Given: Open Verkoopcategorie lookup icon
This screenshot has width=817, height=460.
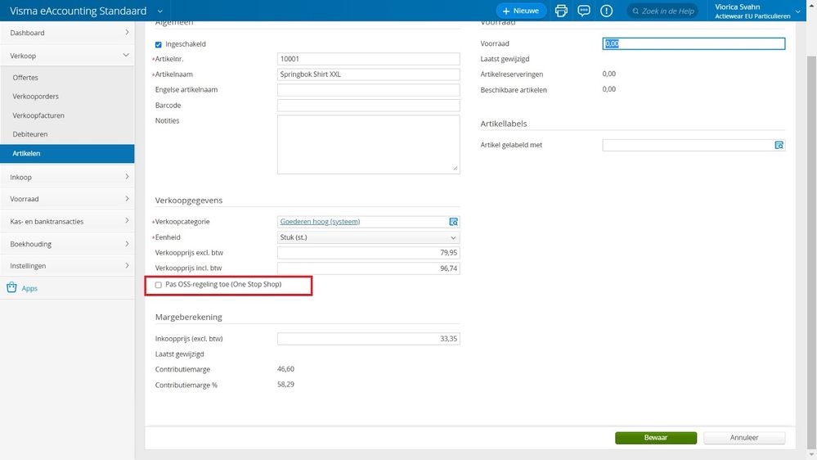Looking at the screenshot, I should click(x=453, y=222).
